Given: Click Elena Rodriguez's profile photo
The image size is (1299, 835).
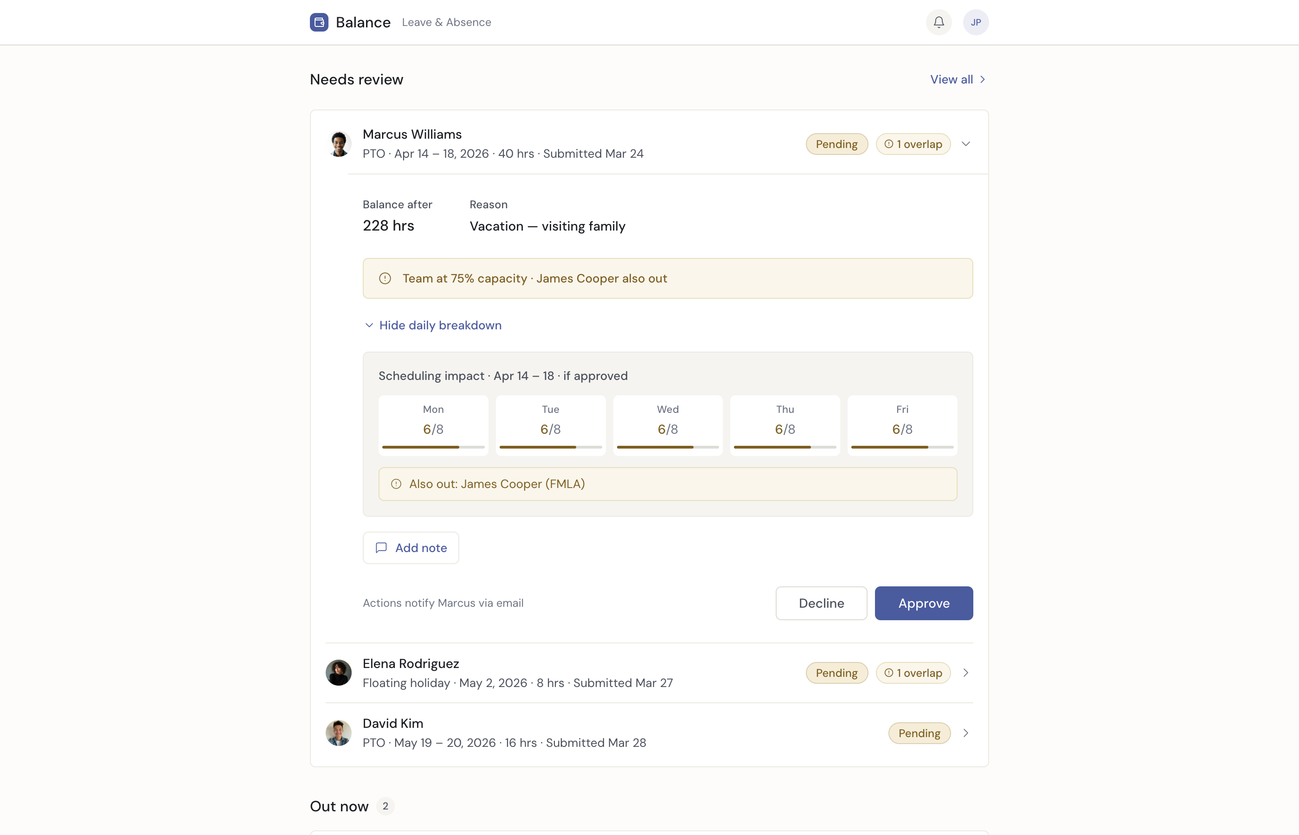Looking at the screenshot, I should click(x=338, y=672).
